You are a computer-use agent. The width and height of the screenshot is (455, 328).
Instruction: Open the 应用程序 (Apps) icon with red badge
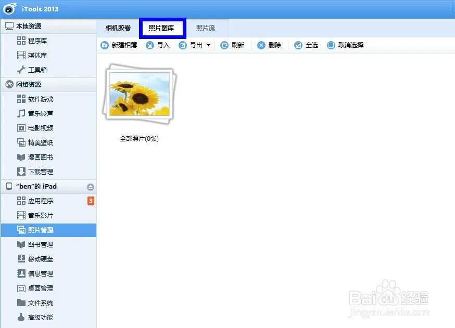pyautogui.click(x=21, y=201)
